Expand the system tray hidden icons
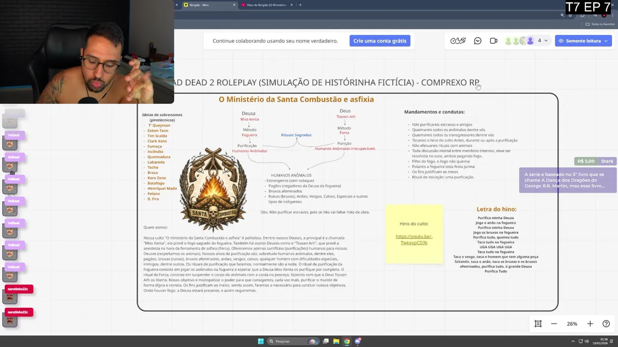 point(572,341)
